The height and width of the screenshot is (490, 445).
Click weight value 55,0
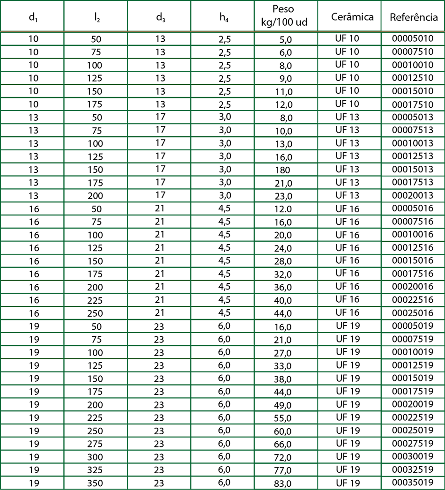click(x=283, y=418)
